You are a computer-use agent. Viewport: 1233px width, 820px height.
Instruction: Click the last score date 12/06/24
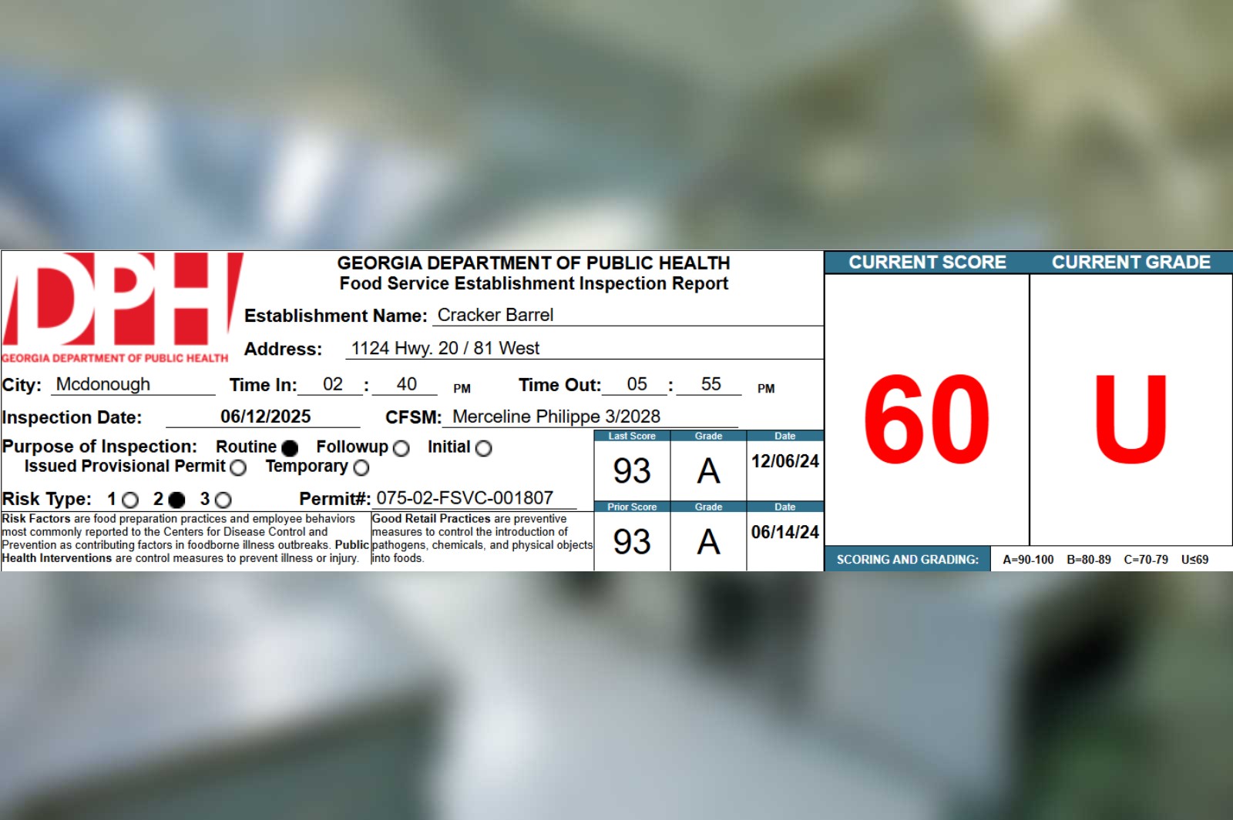[784, 461]
